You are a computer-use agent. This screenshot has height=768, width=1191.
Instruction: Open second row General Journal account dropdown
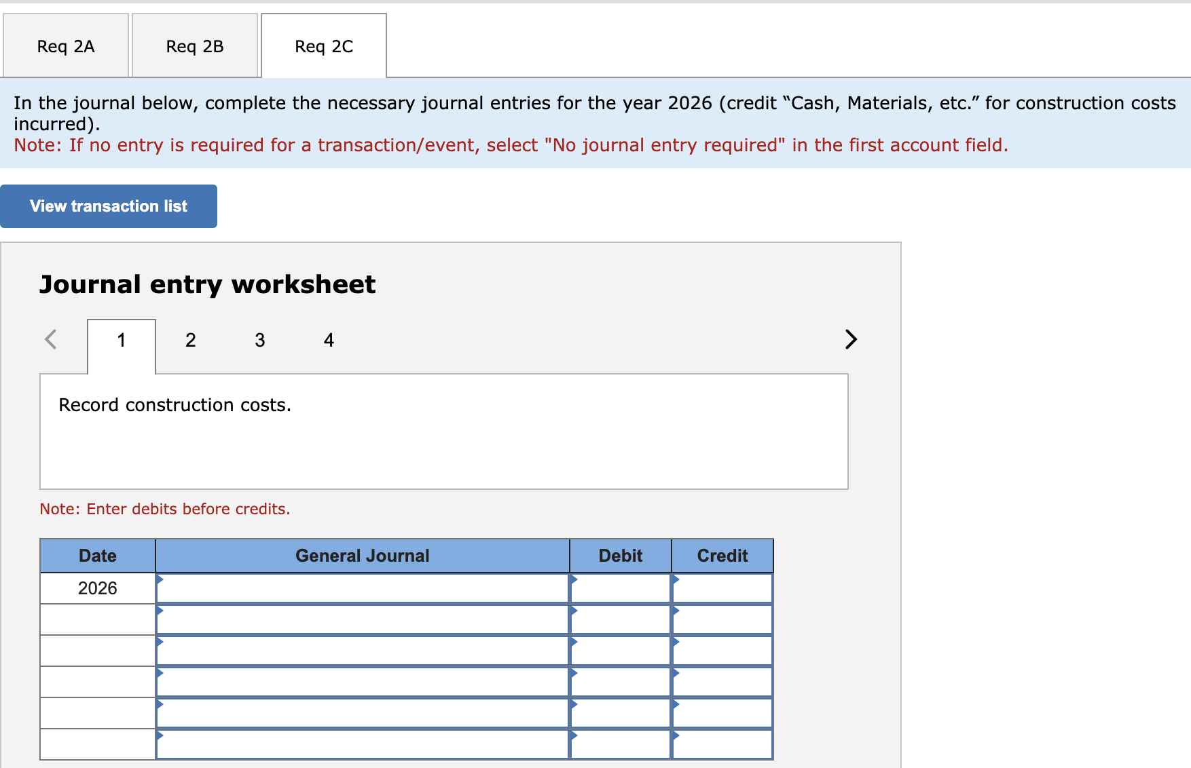pos(363,619)
